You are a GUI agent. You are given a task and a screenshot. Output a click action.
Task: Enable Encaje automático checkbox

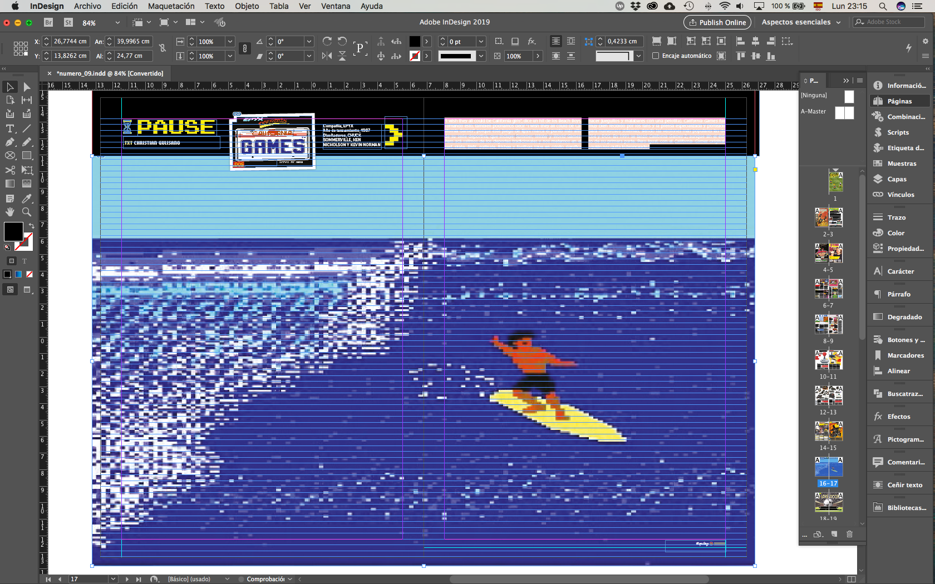point(656,56)
